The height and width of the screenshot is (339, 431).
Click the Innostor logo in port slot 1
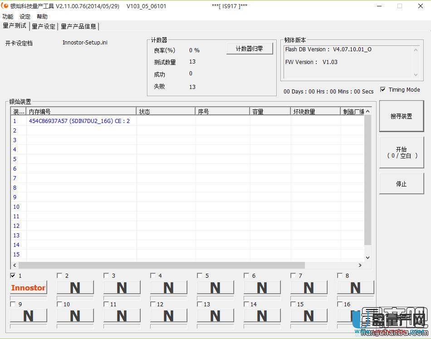coord(28,288)
